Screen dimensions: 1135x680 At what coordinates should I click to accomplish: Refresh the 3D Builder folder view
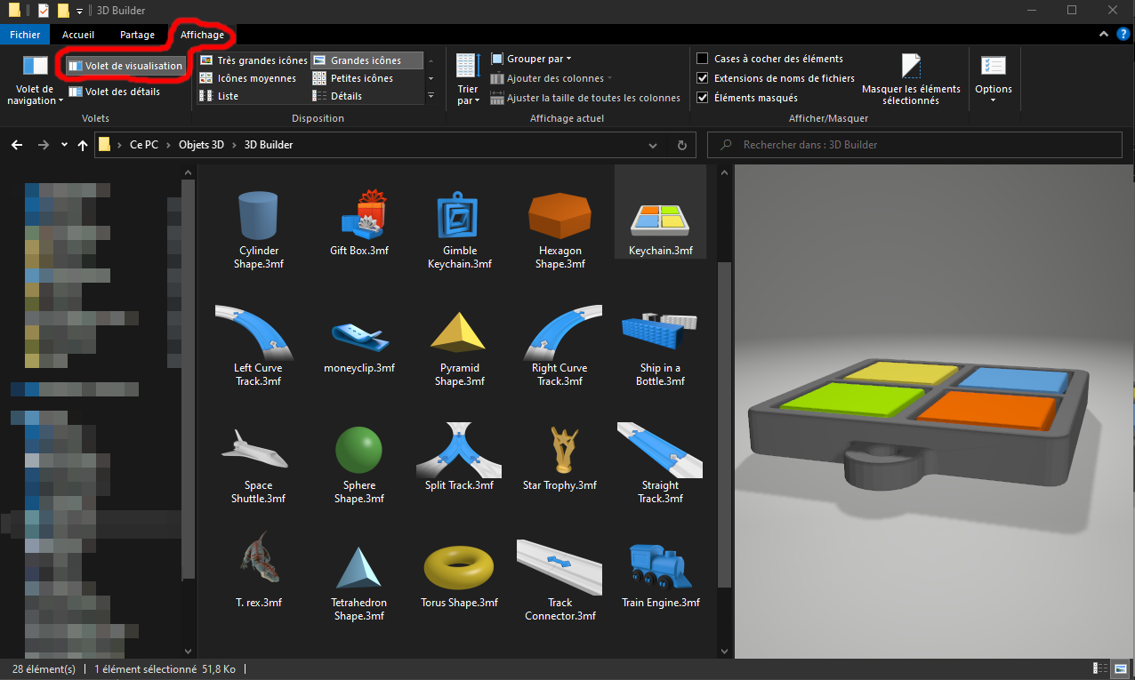coord(681,144)
